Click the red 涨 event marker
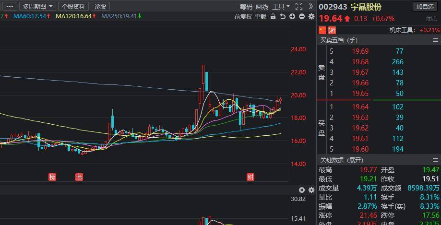This screenshot has width=441, height=225. point(79,177)
